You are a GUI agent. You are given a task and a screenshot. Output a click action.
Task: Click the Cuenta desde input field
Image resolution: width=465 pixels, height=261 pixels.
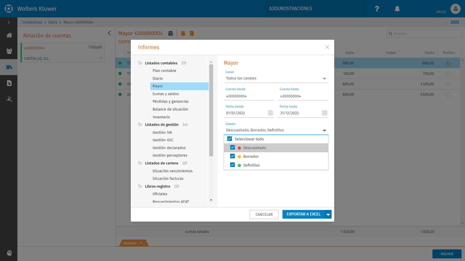[x=249, y=96]
